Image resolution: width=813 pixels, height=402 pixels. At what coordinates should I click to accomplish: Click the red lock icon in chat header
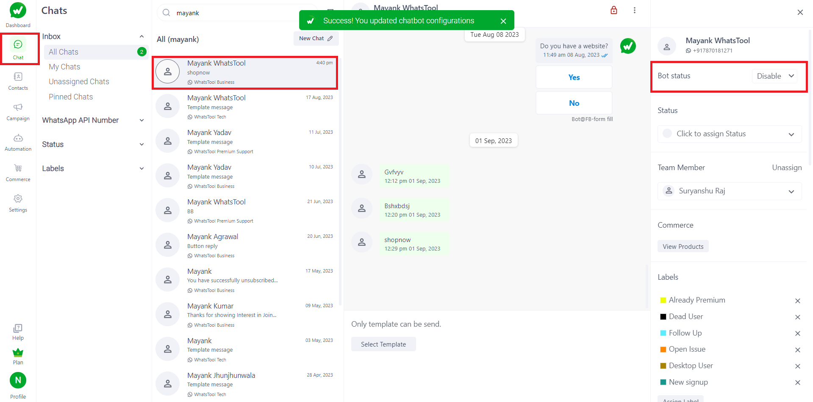point(614,10)
